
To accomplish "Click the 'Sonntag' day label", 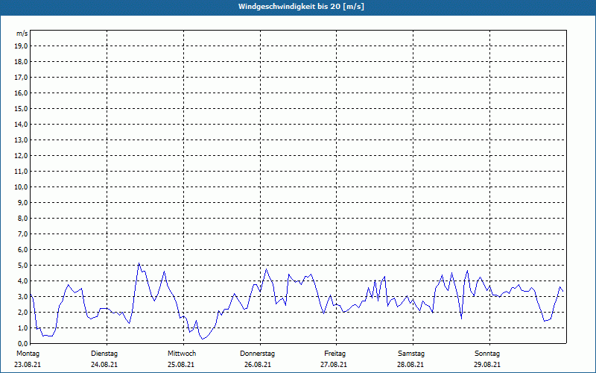I will [487, 354].
